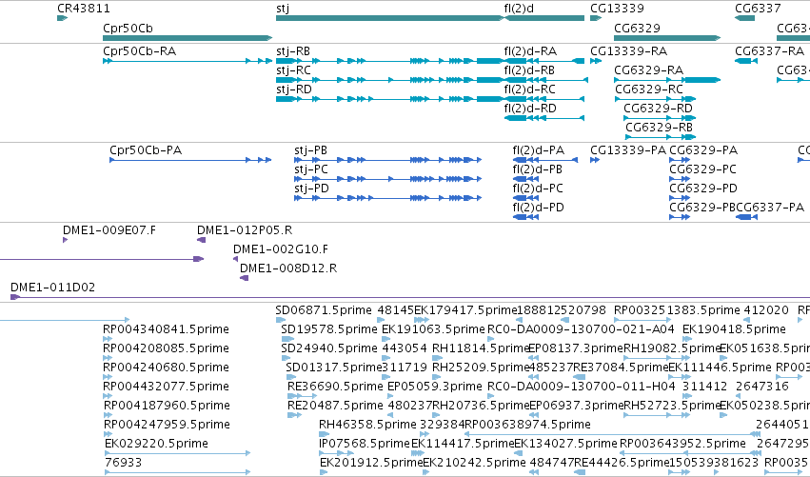
Task: Select EST label RH46358.5prime
Action: click(x=367, y=426)
